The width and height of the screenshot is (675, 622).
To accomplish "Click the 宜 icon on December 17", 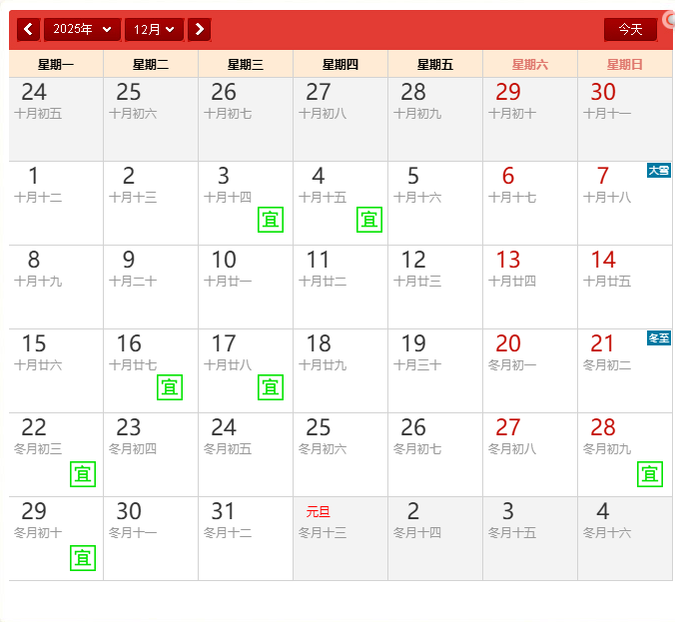I will click(x=270, y=387).
